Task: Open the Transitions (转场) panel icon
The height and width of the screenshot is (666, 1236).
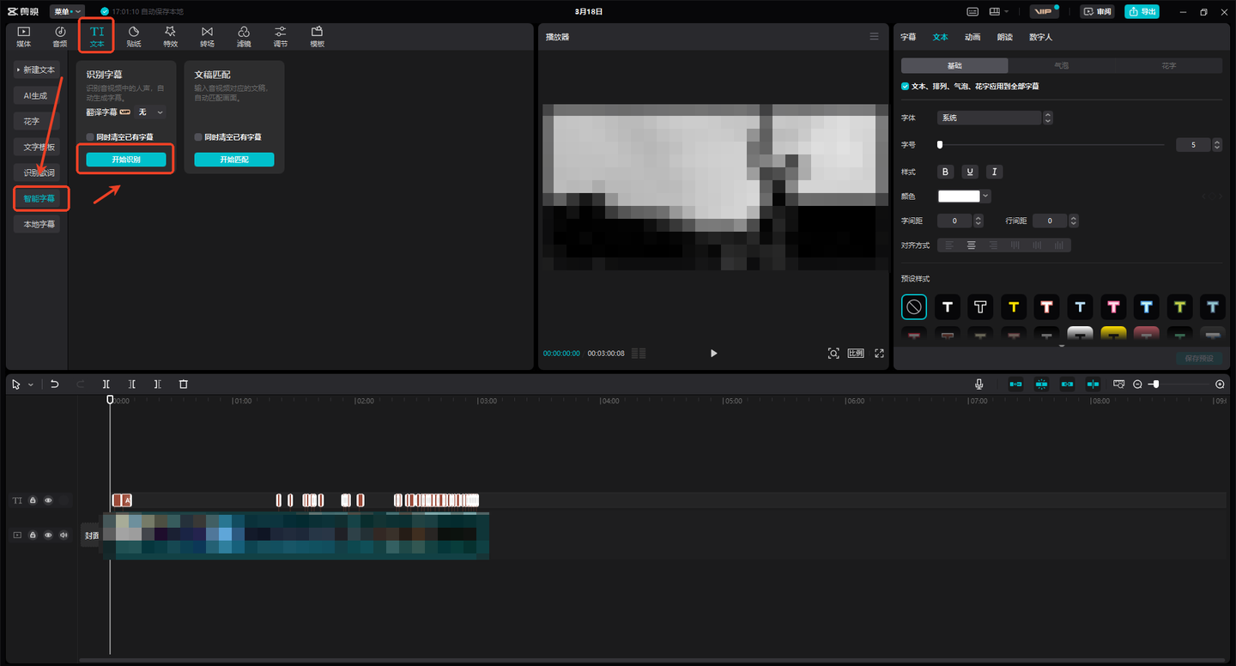Action: [x=207, y=36]
